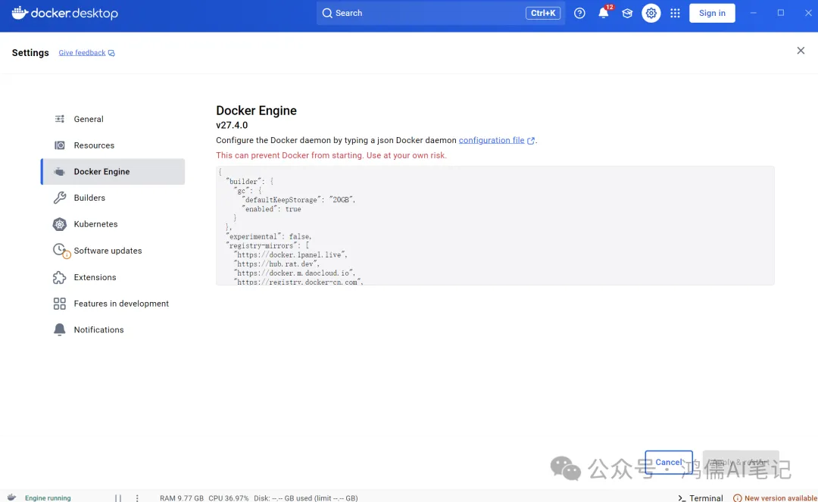Click the Features in development grid icon
The image size is (818, 502).
pyautogui.click(x=60, y=304)
